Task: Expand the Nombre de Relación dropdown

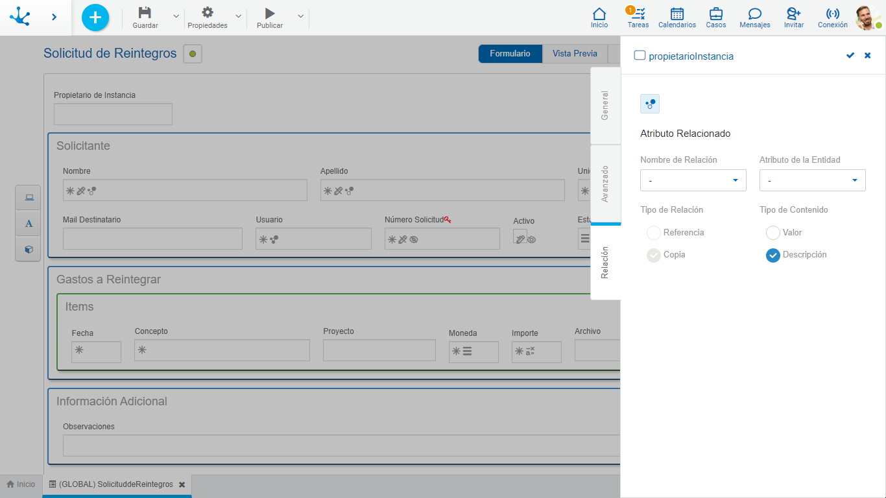Action: [x=693, y=180]
